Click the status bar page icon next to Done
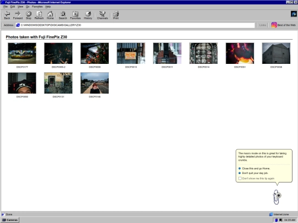The image size is (298, 223). tap(3, 214)
